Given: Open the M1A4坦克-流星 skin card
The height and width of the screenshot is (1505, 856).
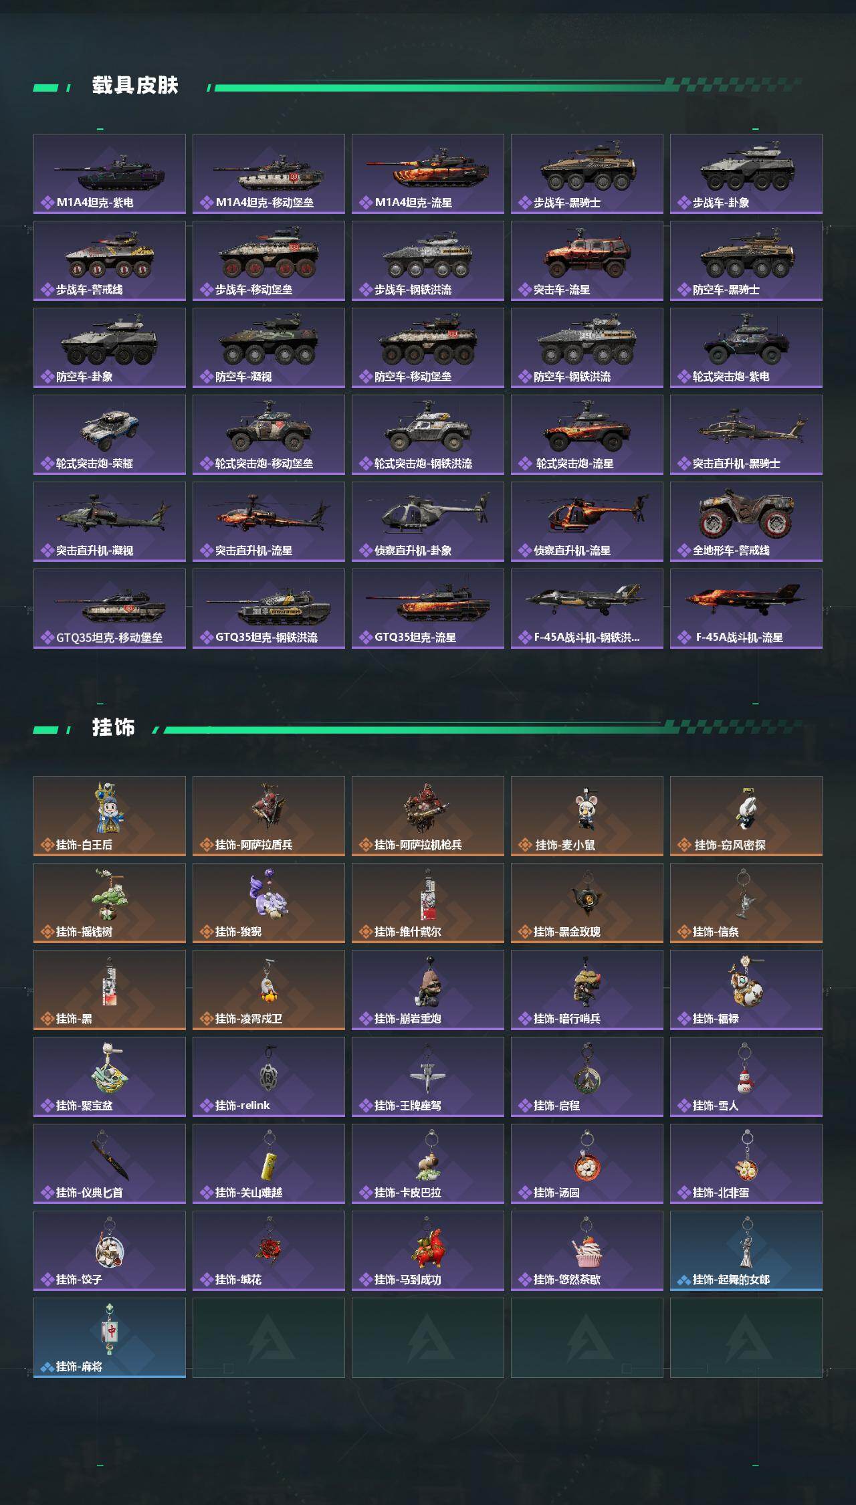Looking at the screenshot, I should (x=428, y=174).
